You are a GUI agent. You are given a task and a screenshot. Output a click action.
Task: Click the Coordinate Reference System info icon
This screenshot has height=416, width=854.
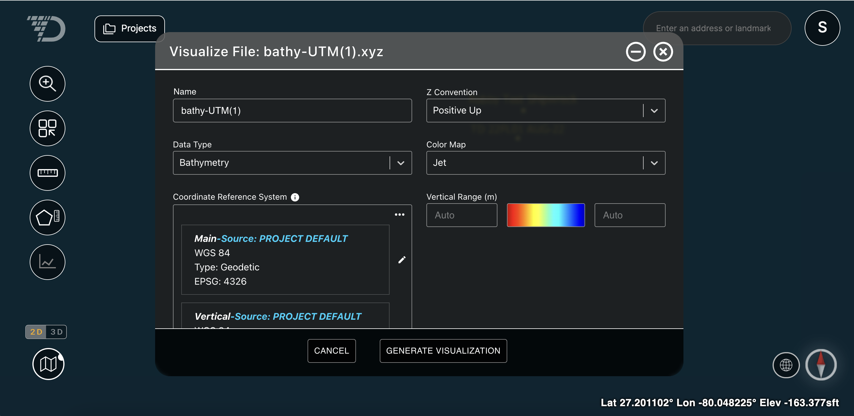pyautogui.click(x=295, y=197)
